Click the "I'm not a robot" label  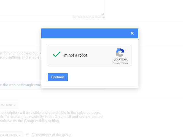coord(75,55)
